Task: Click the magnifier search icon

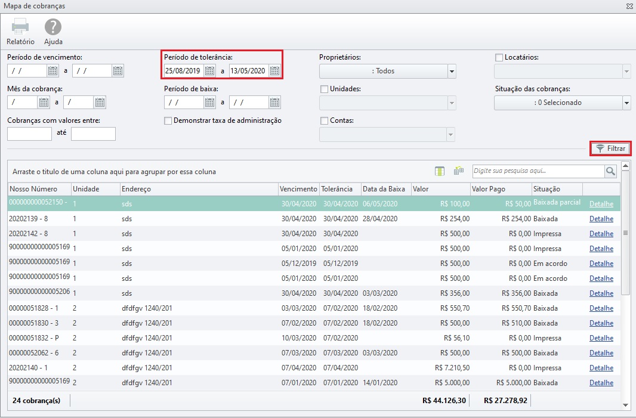Action: click(x=610, y=172)
